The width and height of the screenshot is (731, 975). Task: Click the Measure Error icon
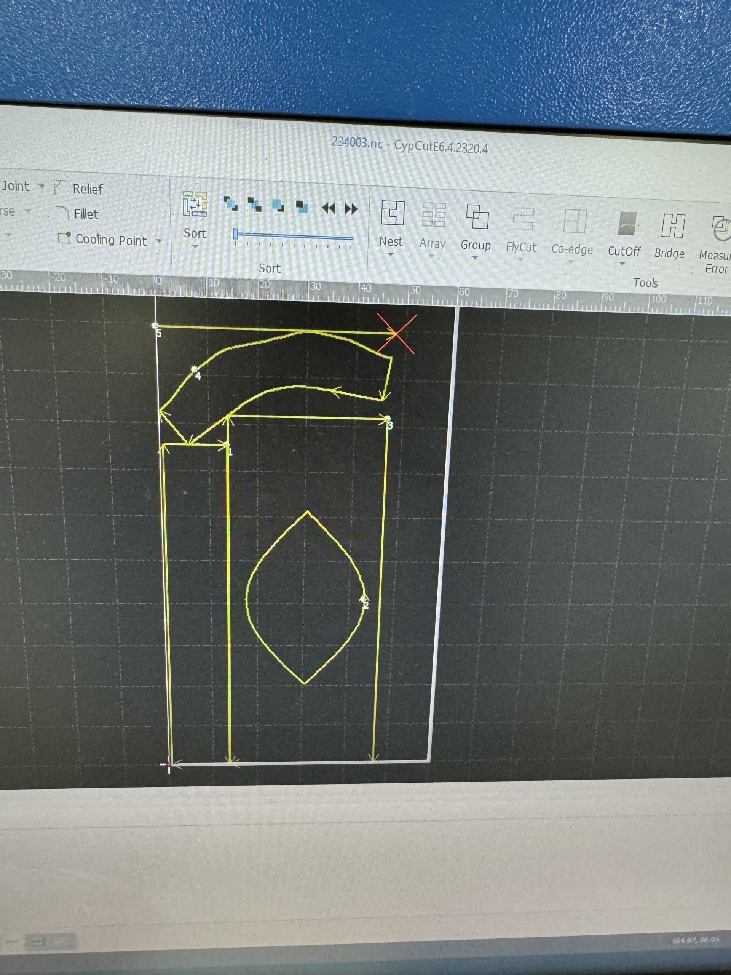click(x=721, y=228)
